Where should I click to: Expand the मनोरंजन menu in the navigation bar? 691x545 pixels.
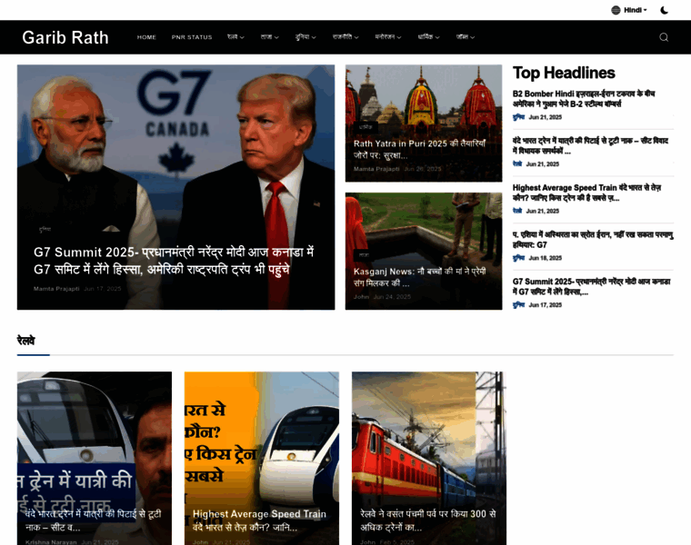(388, 37)
